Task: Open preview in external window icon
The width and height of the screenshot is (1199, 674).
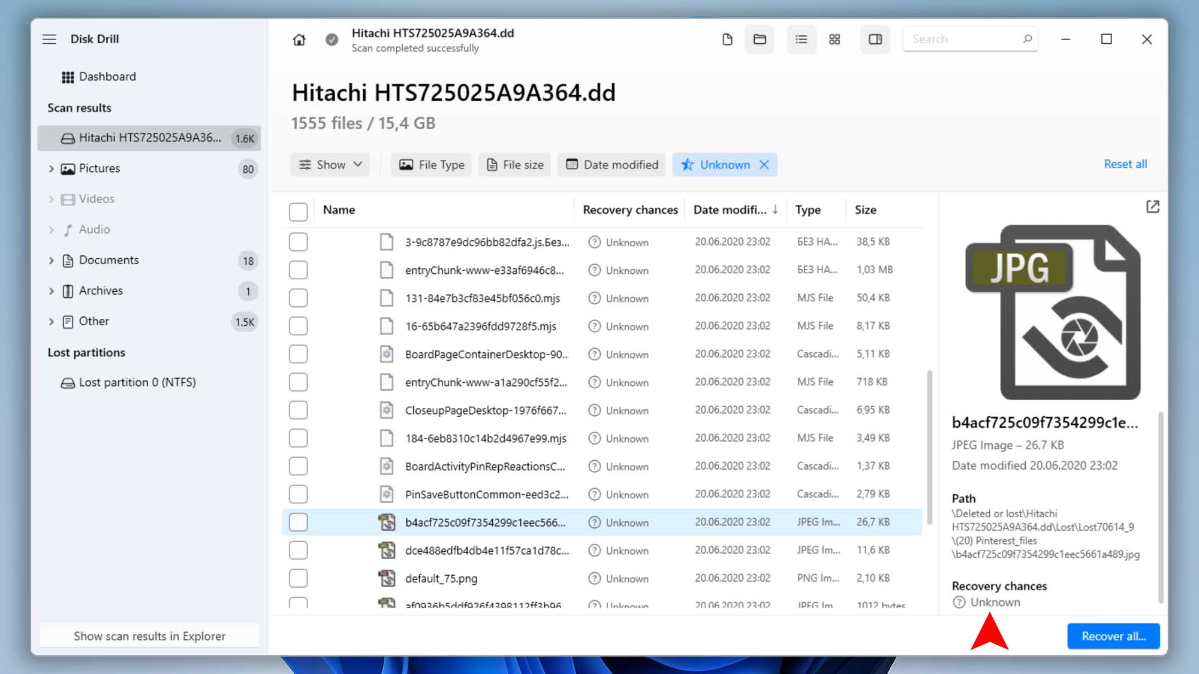Action: tap(1152, 207)
